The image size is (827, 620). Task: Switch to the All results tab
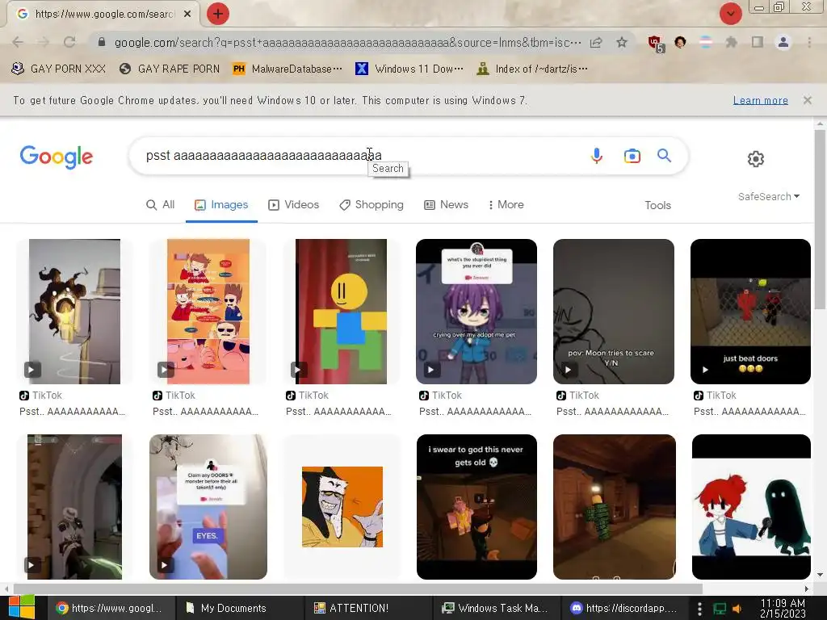point(161,204)
